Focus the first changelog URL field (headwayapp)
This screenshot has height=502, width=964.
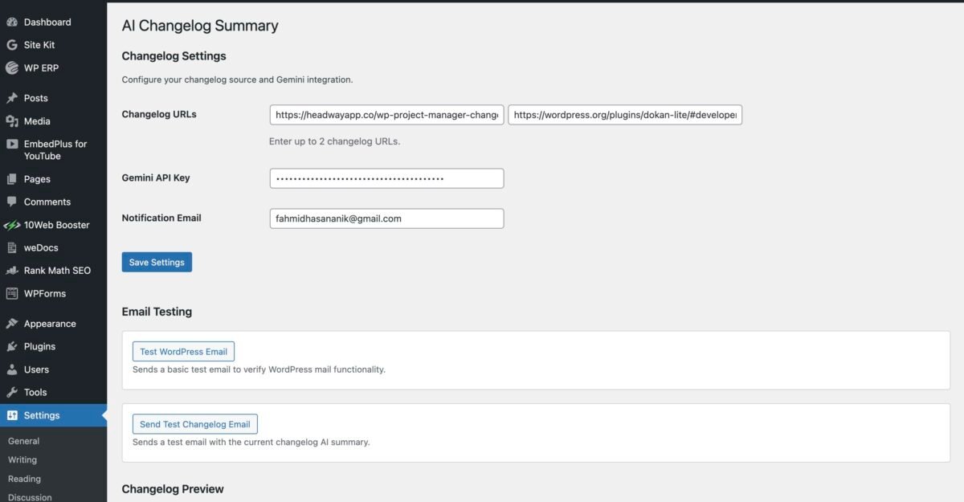tap(387, 115)
